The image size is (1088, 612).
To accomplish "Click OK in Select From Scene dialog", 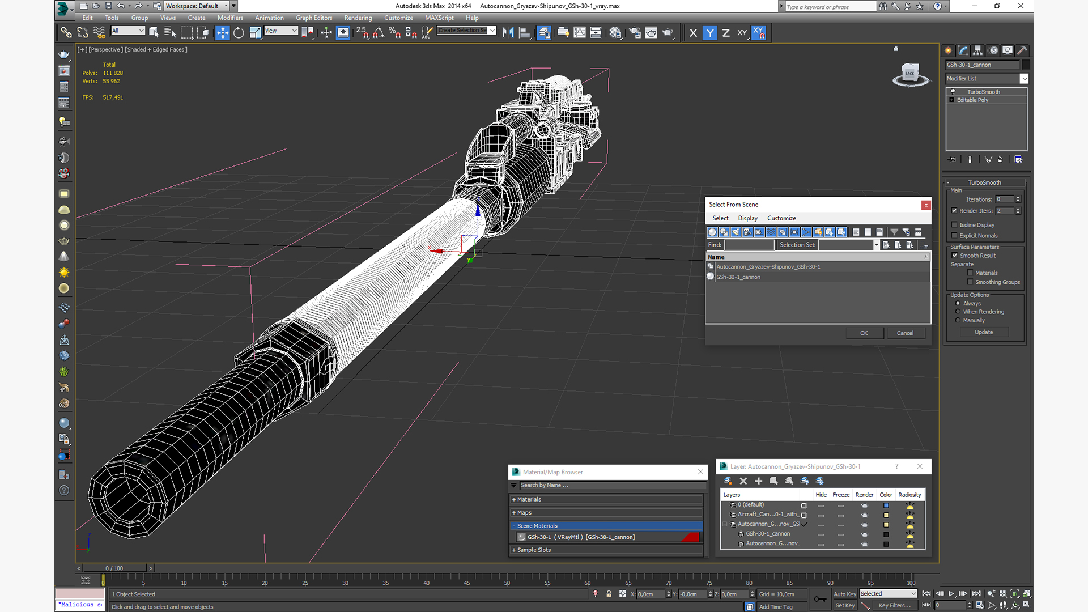I will 864,333.
